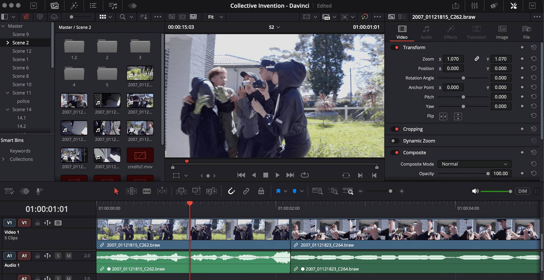Viewport: 544px width, 280px height.
Task: Disable the Transform section toggle
Action: click(x=395, y=48)
